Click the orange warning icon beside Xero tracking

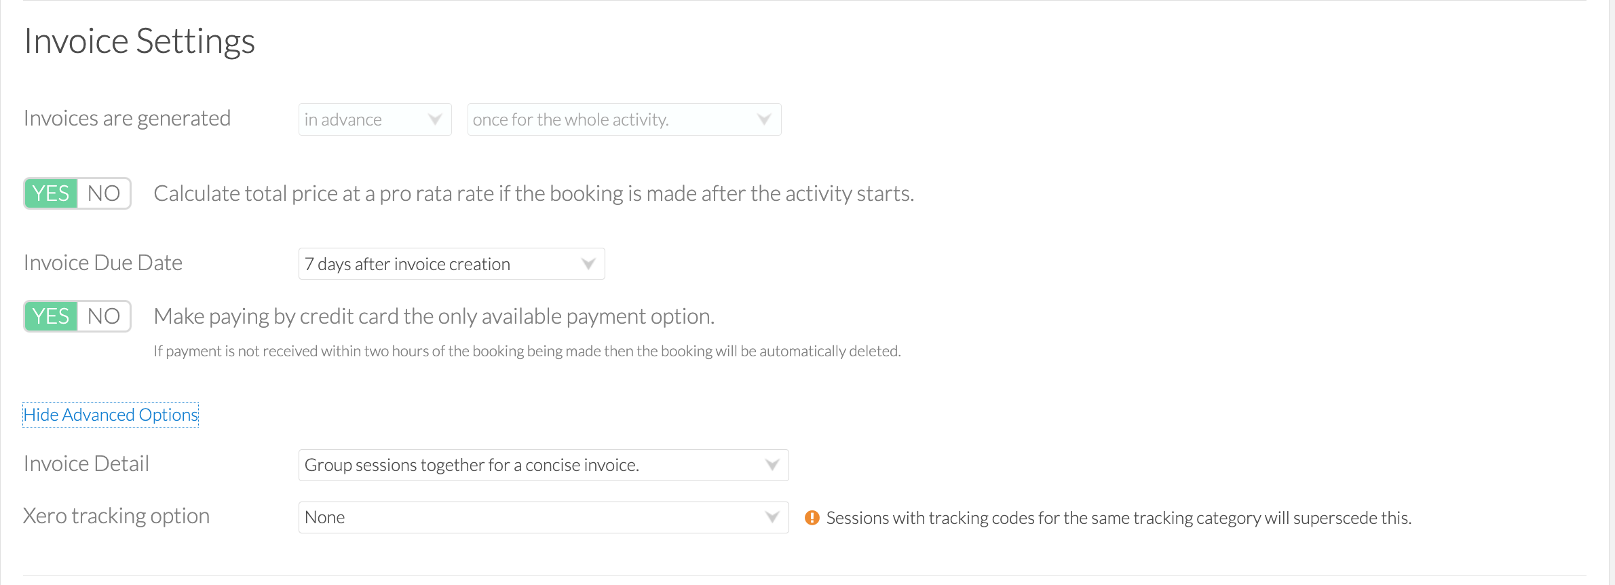tap(812, 518)
